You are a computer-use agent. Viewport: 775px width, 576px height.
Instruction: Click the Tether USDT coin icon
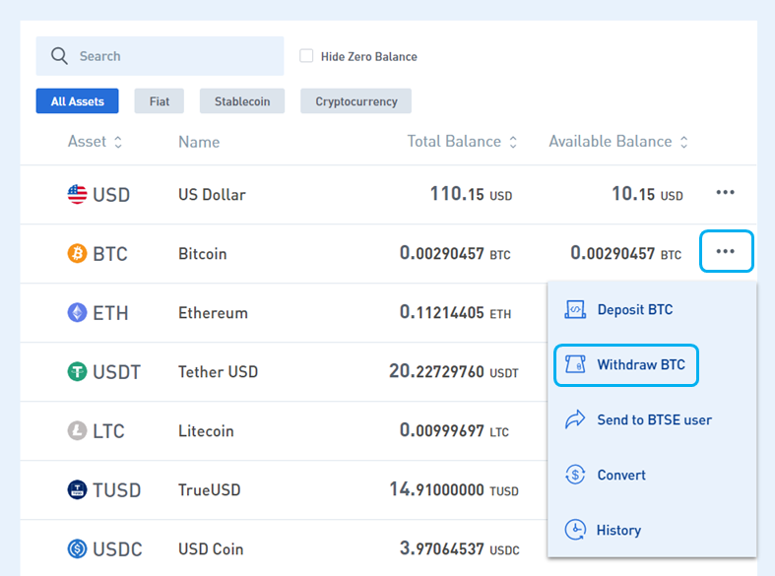click(77, 371)
